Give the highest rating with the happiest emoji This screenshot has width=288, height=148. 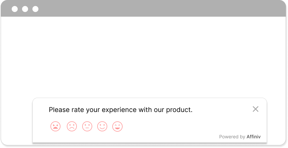click(117, 126)
